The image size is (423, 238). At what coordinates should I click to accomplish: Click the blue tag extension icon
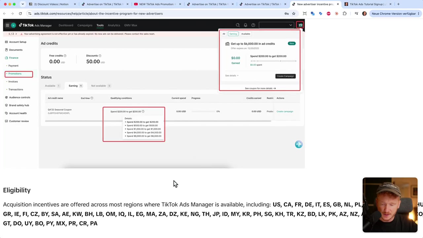tap(321, 14)
